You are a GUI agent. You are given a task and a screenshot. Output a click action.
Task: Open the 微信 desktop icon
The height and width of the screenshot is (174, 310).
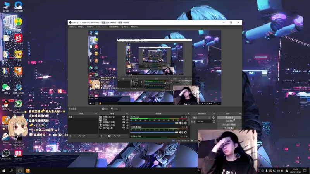pyautogui.click(x=6, y=89)
